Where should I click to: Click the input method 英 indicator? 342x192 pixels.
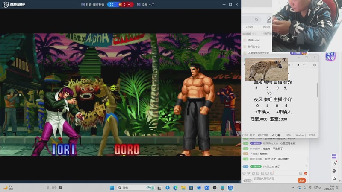click(310, 188)
